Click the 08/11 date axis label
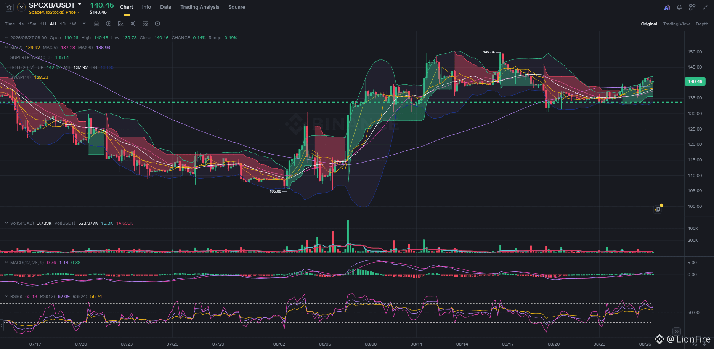 (x=416, y=344)
